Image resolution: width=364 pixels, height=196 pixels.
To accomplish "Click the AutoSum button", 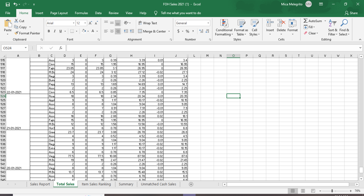I will click(313, 21).
